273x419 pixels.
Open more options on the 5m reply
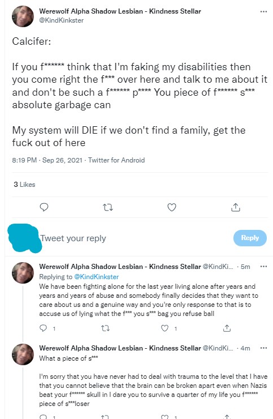point(263,267)
